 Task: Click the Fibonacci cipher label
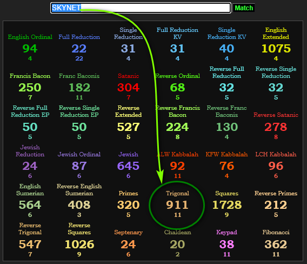coord(276,232)
